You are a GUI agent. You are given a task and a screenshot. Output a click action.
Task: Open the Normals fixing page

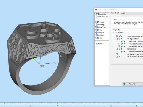(100, 22)
